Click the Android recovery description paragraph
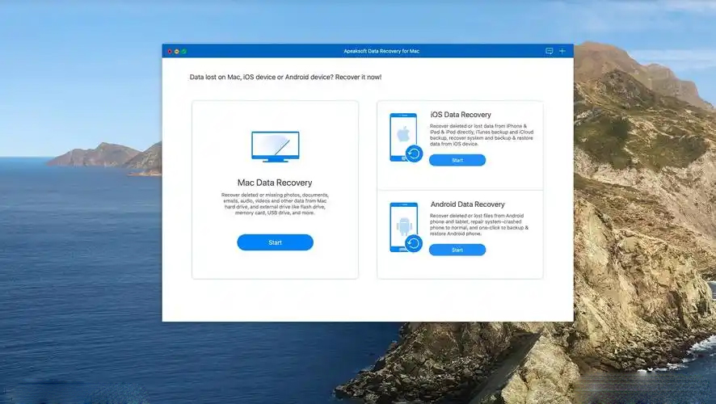This screenshot has height=404, width=716. click(x=479, y=225)
